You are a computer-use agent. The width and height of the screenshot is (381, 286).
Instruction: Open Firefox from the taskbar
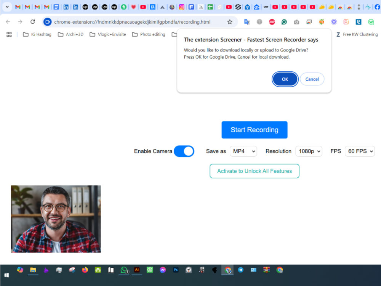pos(85,270)
